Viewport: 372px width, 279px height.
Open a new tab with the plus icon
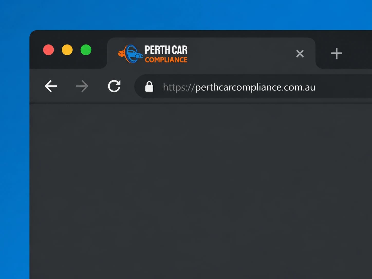pyautogui.click(x=337, y=53)
